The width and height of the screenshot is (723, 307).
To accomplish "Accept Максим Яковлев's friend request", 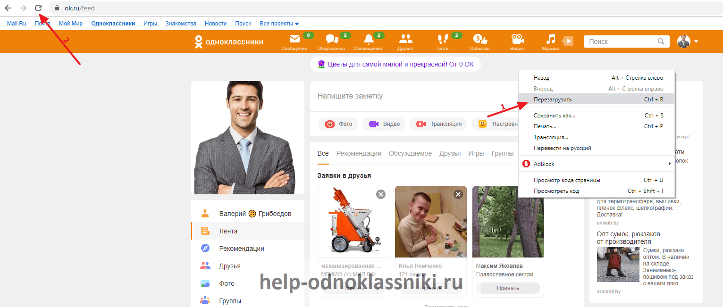I will 508,288.
